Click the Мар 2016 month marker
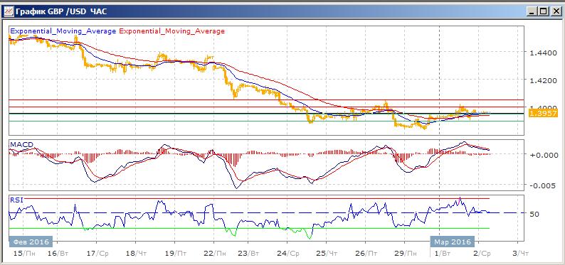 pyautogui.click(x=453, y=242)
